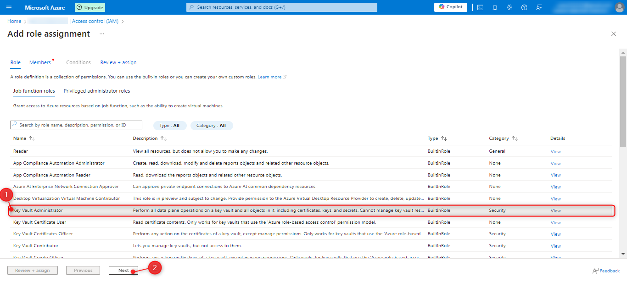Click bottom Review + assign button

[33, 270]
